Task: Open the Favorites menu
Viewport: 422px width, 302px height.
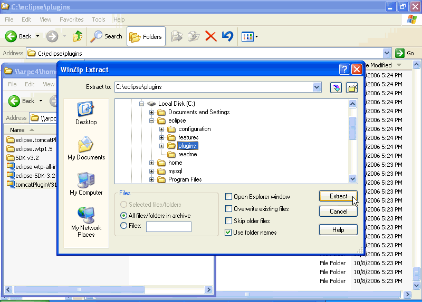Action: 71,19
